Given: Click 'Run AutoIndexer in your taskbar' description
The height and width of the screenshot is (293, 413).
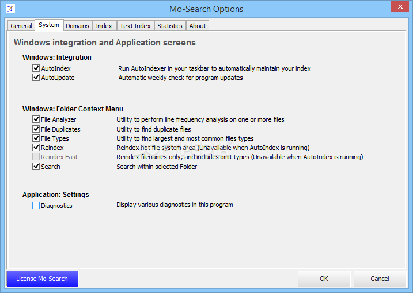Looking at the screenshot, I should click(214, 68).
